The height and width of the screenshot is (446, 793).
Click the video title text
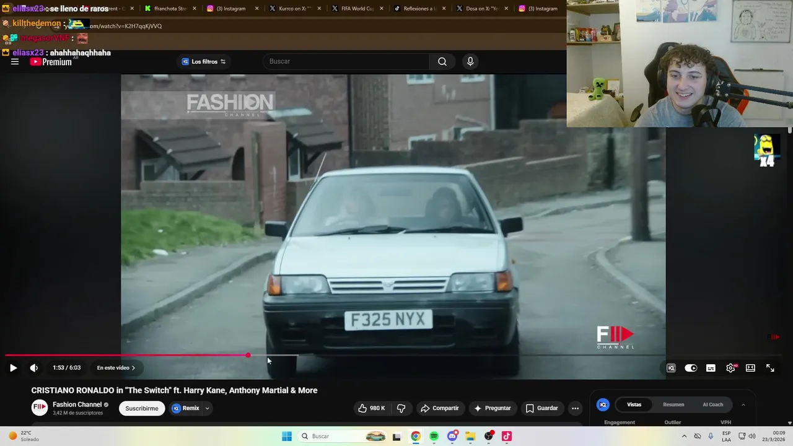(x=174, y=390)
